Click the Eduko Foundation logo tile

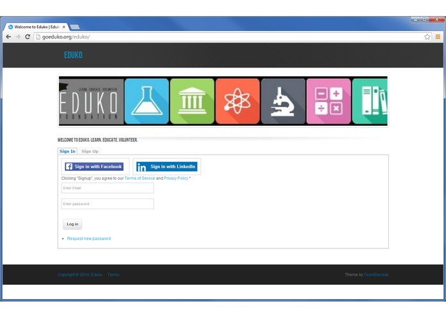click(x=91, y=101)
